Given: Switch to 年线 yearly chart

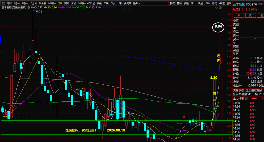Looking at the screenshot, I should click(106, 3).
